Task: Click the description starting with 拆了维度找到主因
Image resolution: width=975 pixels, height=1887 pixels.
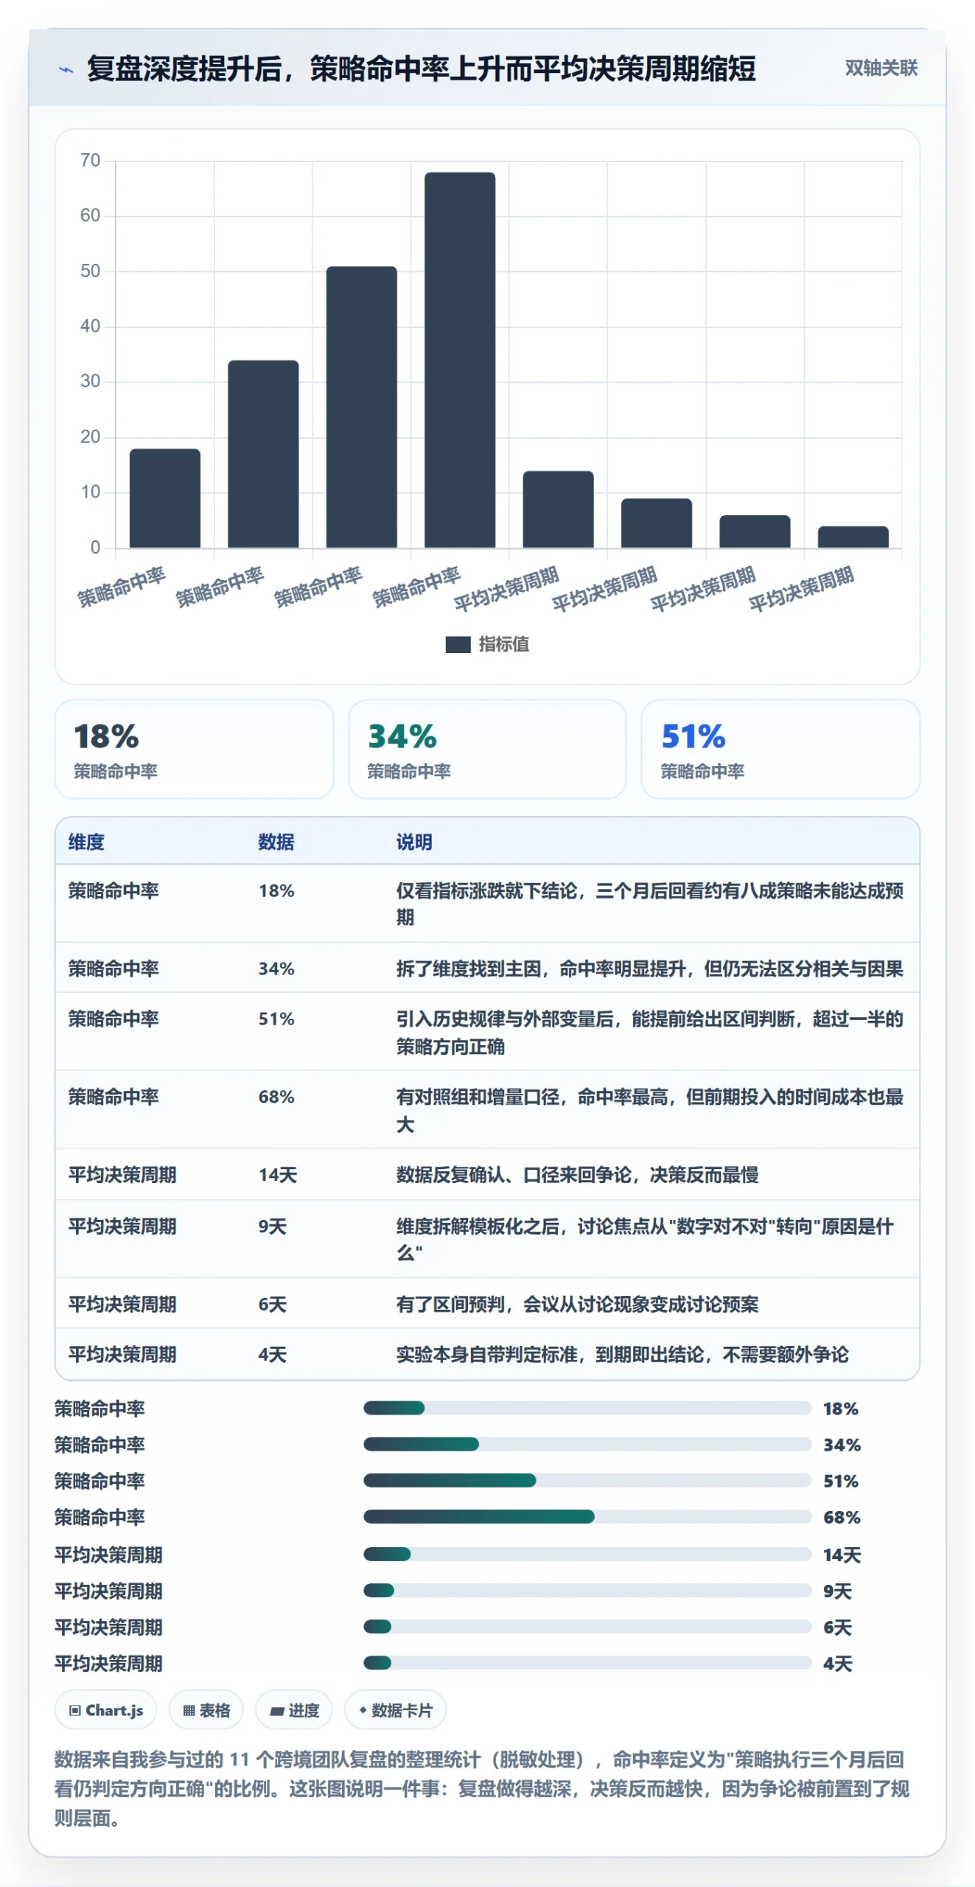Action: point(650,969)
